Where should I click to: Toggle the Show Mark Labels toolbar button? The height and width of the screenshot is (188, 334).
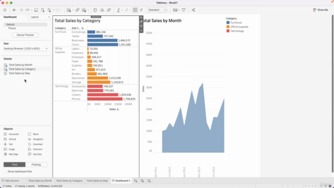(x=135, y=10)
